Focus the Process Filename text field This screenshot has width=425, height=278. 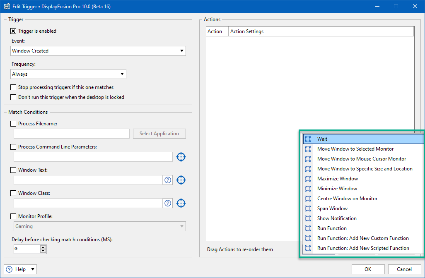(72, 134)
